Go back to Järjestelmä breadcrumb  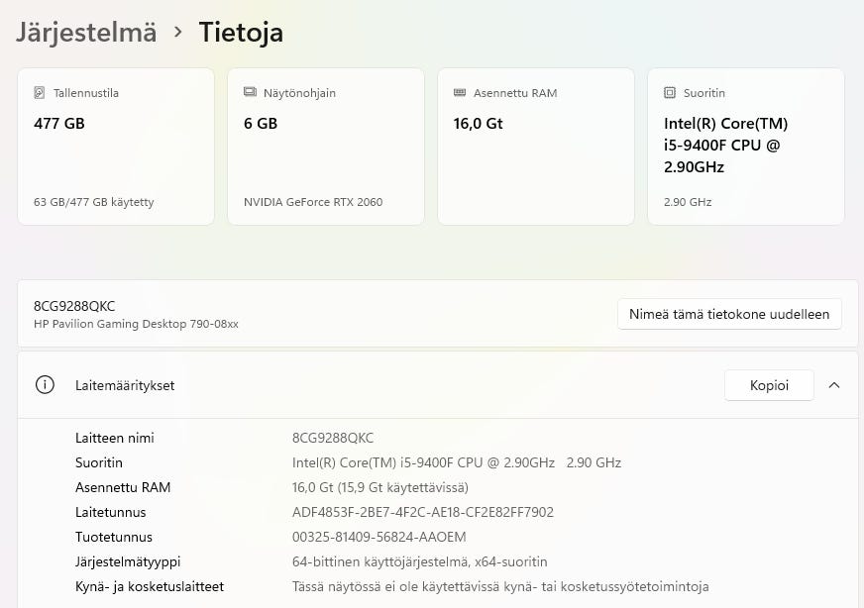(86, 32)
